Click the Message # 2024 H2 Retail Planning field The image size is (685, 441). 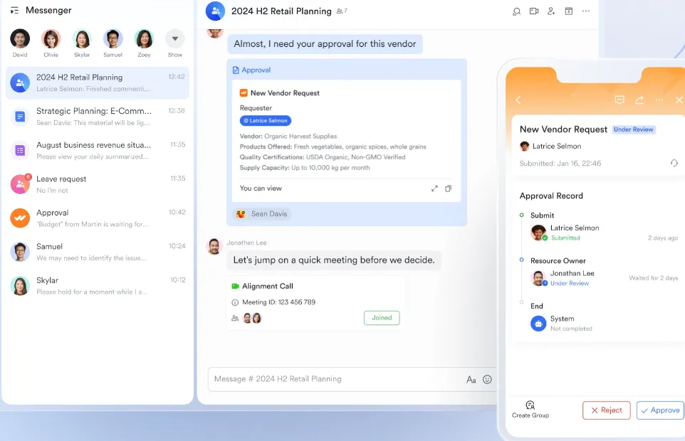336,379
